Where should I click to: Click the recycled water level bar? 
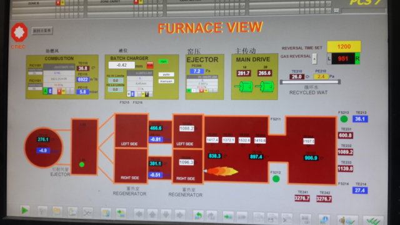(x=310, y=82)
